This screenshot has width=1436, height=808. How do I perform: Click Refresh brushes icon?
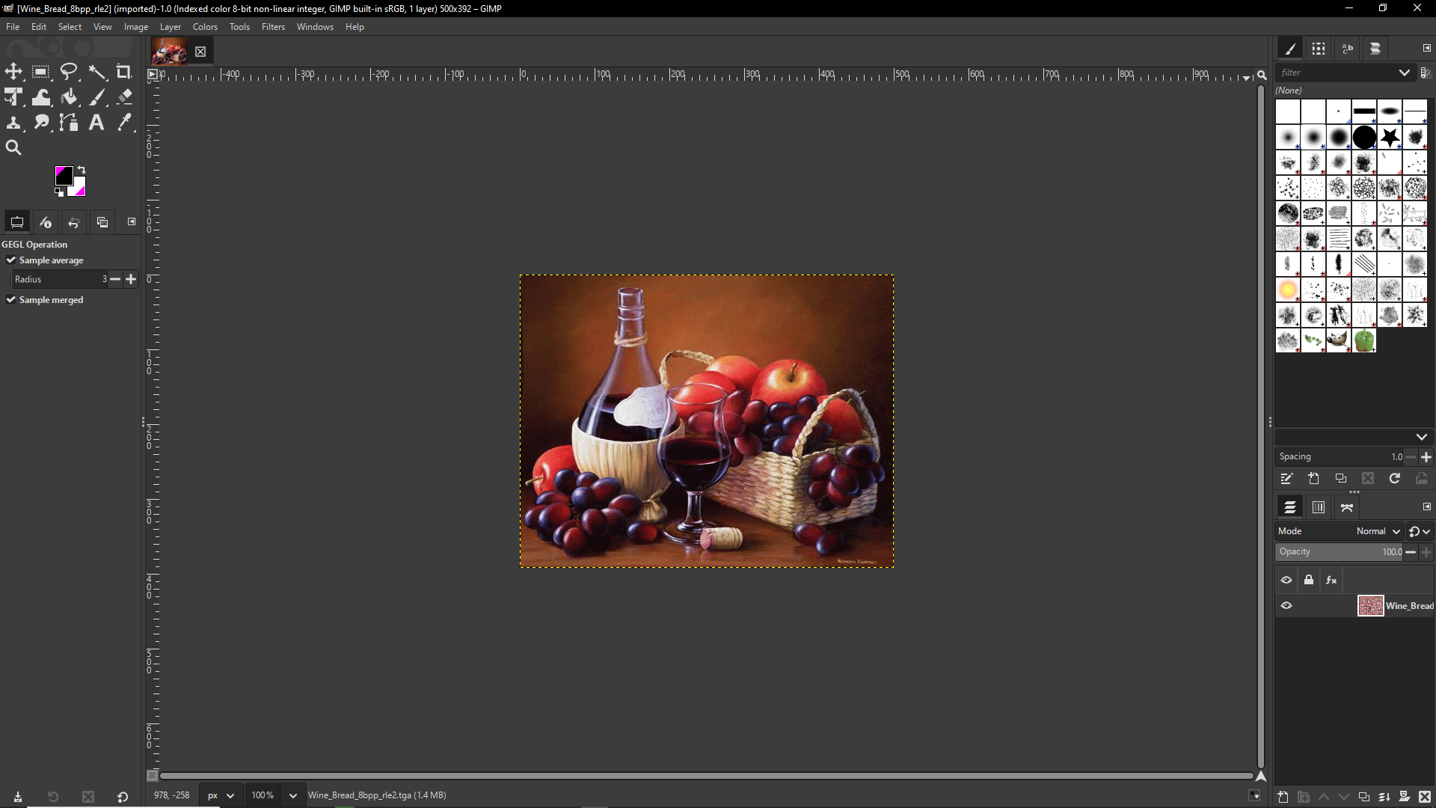point(1395,479)
